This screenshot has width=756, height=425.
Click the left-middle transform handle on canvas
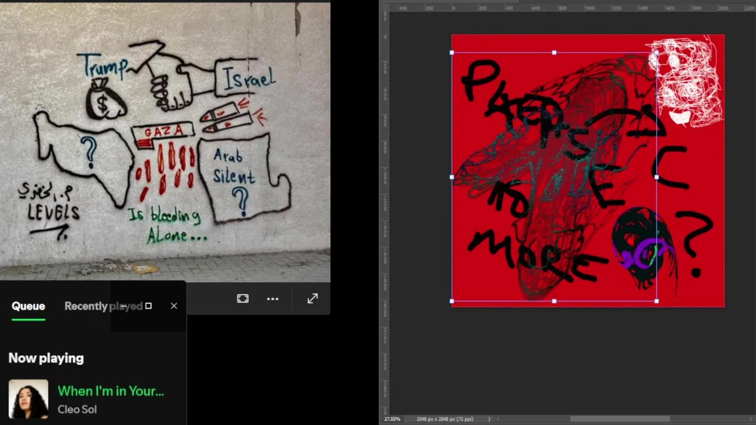pyautogui.click(x=452, y=176)
